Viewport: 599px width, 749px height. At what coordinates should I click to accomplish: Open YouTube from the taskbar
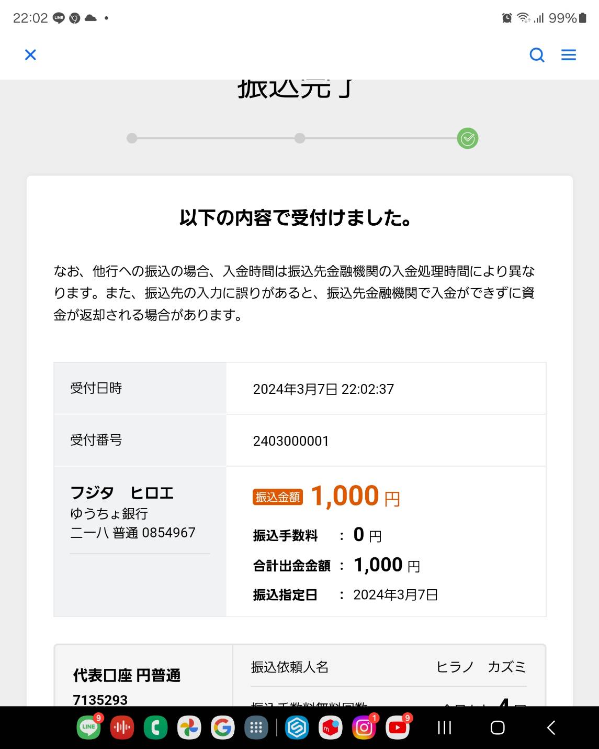pos(398,728)
